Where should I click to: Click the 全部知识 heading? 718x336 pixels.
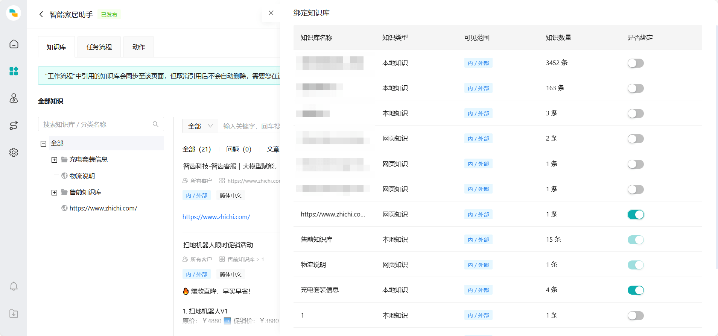point(50,101)
